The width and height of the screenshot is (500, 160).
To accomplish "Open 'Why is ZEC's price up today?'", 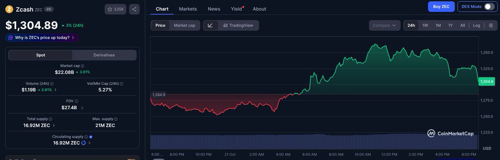I will pyautogui.click(x=42, y=37).
